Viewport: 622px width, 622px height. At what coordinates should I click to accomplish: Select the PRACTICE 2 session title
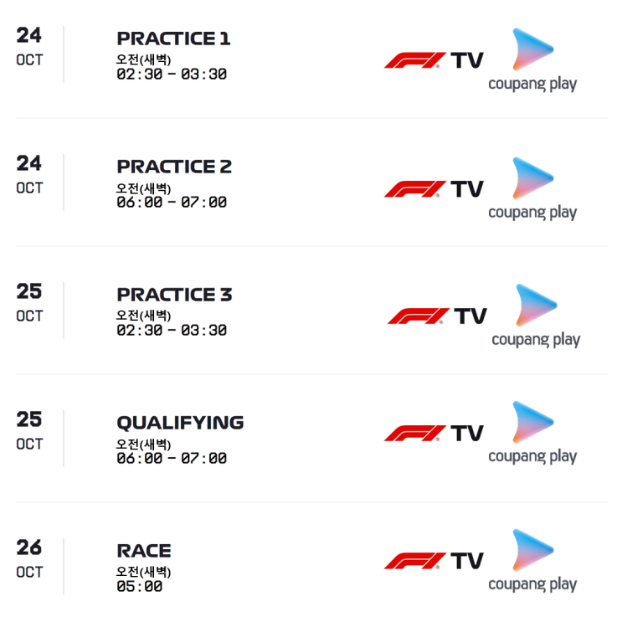click(x=174, y=167)
